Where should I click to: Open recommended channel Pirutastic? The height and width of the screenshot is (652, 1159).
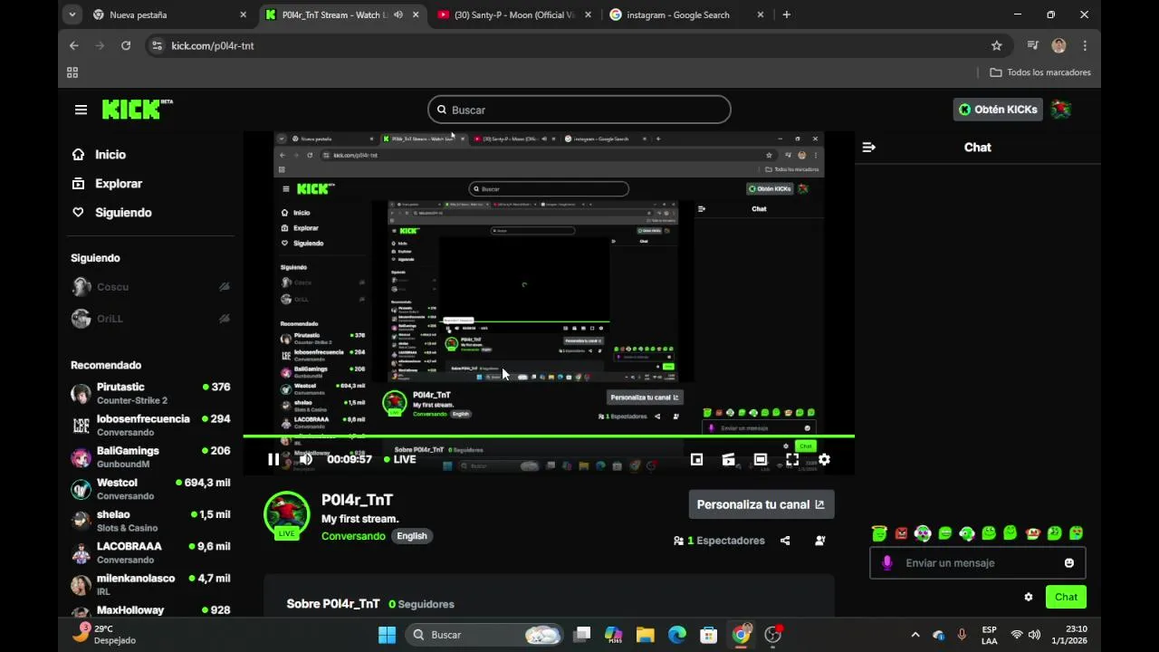pyautogui.click(x=150, y=393)
